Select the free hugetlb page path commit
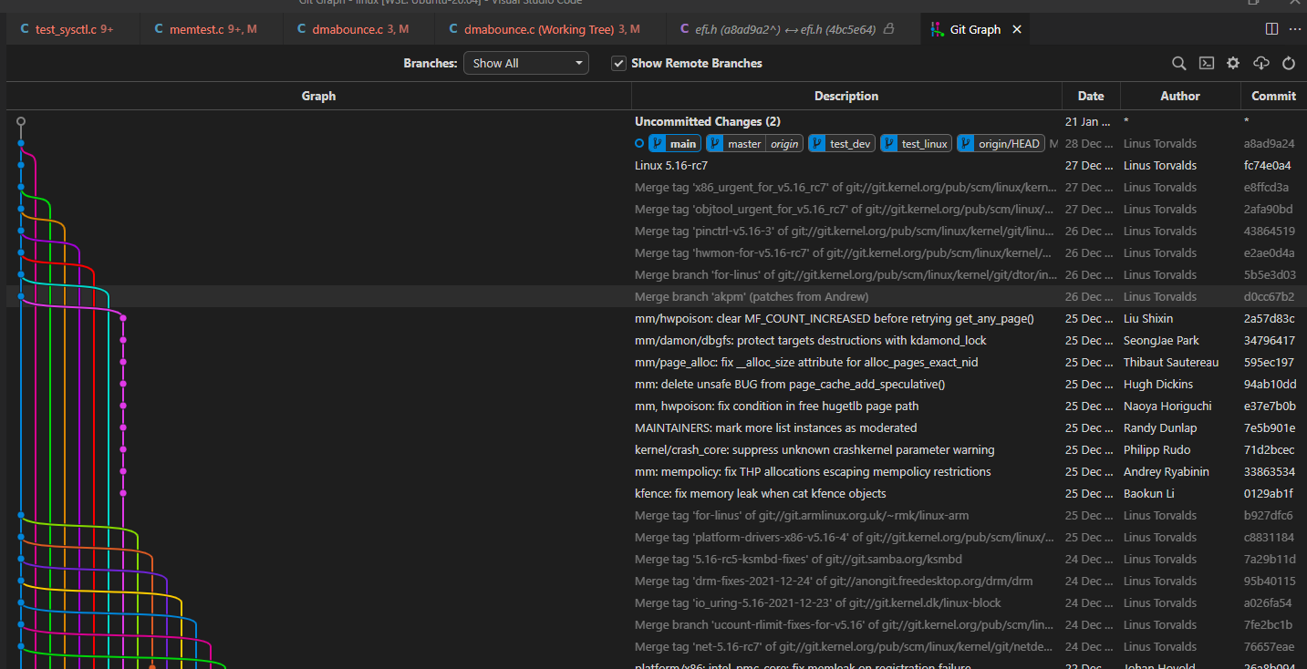Viewport: 1307px width, 669px height. 657,407
